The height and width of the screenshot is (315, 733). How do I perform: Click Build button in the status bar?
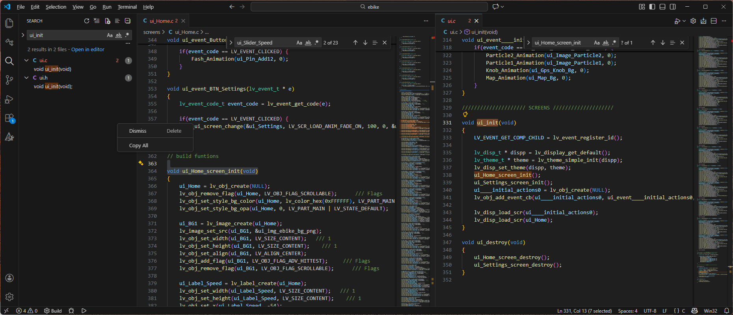[x=53, y=311]
